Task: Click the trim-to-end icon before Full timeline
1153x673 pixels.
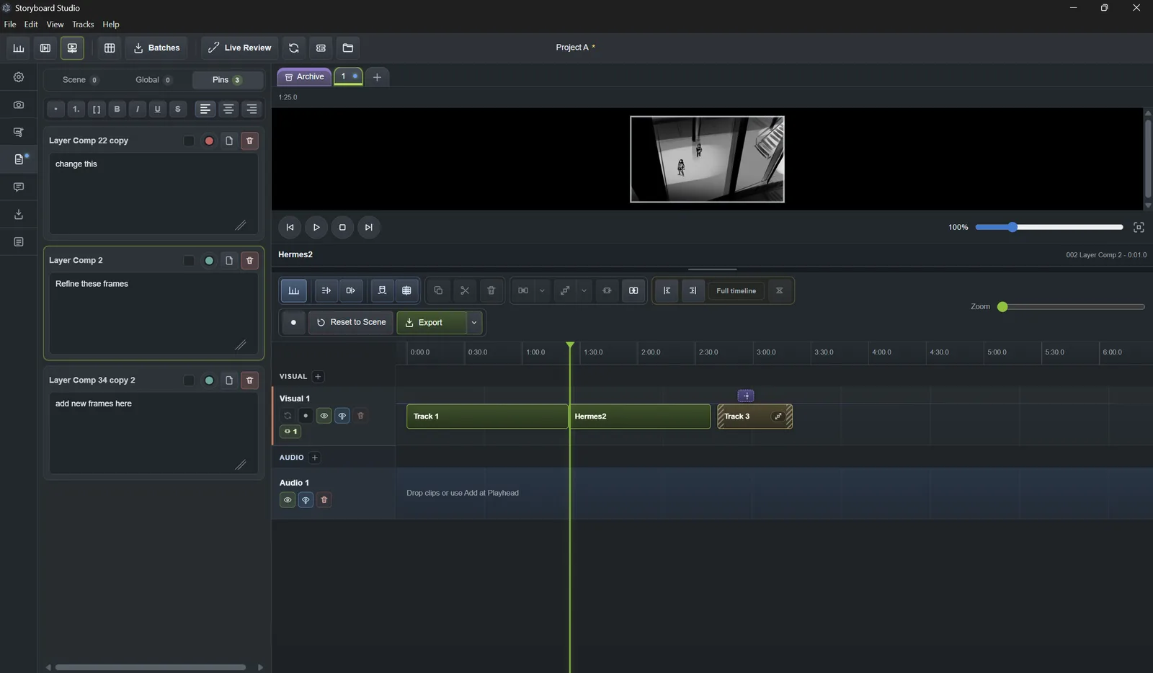Action: 693,290
